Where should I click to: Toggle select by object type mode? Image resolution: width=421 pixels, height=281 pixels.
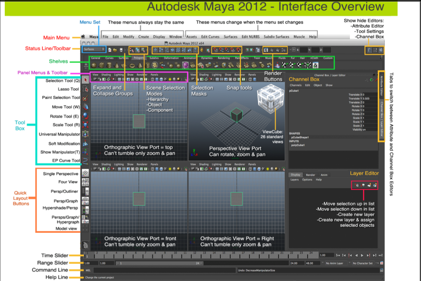coord(137,50)
